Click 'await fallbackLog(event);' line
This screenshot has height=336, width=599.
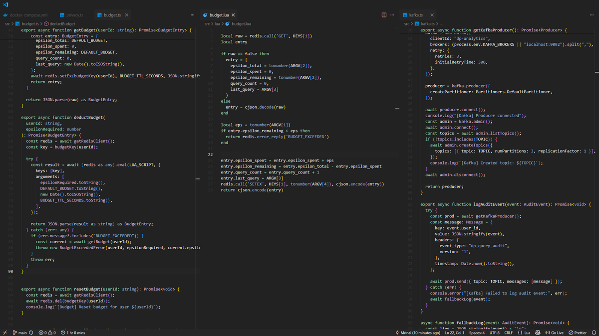coord(461,299)
